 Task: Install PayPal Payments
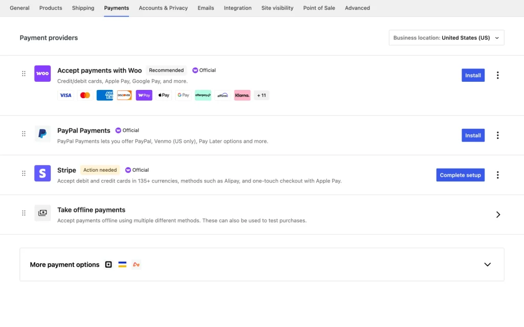[473, 135]
